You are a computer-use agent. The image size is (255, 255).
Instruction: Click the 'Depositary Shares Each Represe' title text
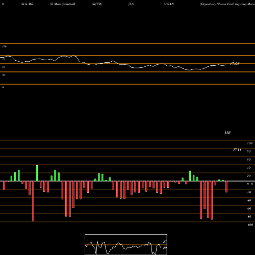[x=223, y=4]
